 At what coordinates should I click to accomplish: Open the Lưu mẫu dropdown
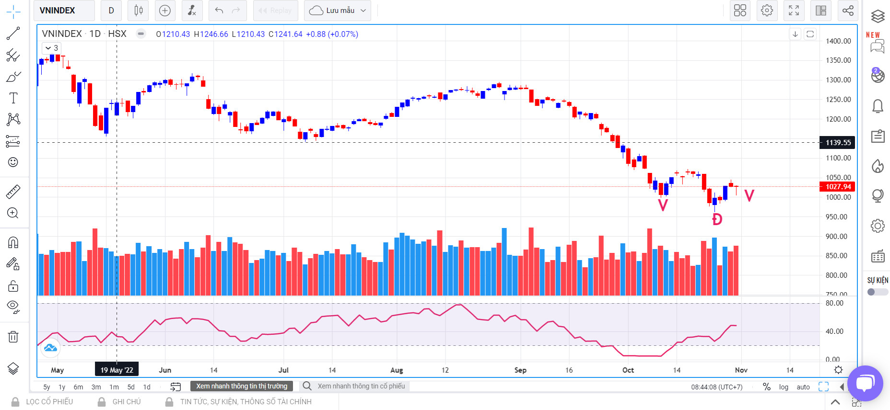tap(338, 11)
